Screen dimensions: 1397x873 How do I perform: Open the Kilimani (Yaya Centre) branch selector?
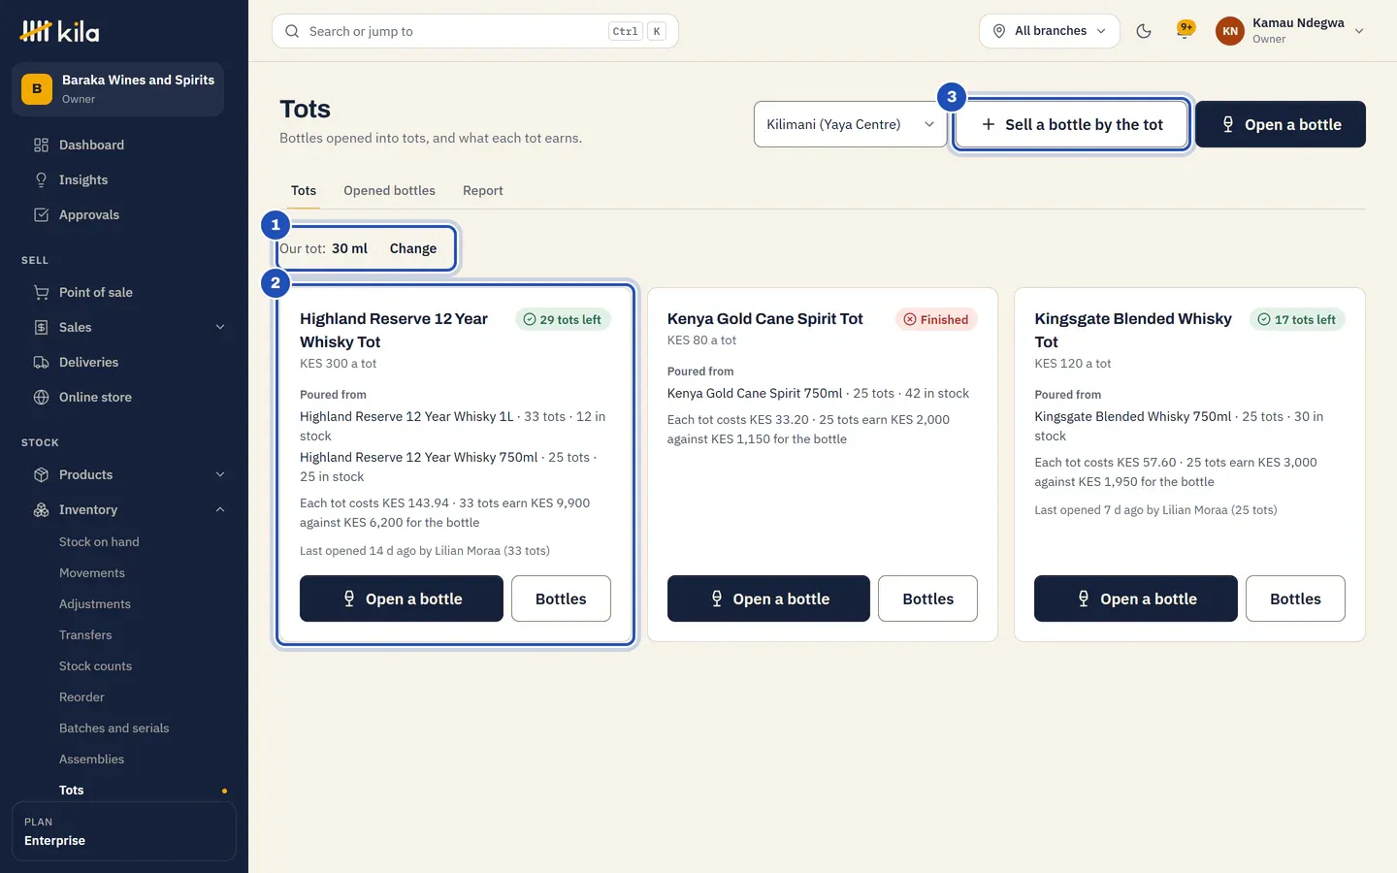tap(850, 124)
